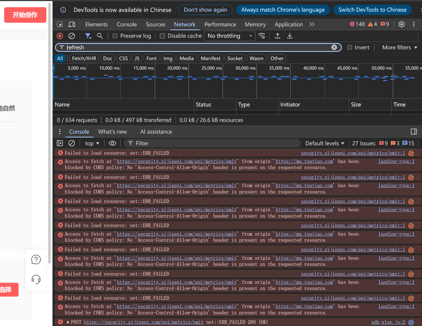Open DevTools settings gear

coord(401,24)
